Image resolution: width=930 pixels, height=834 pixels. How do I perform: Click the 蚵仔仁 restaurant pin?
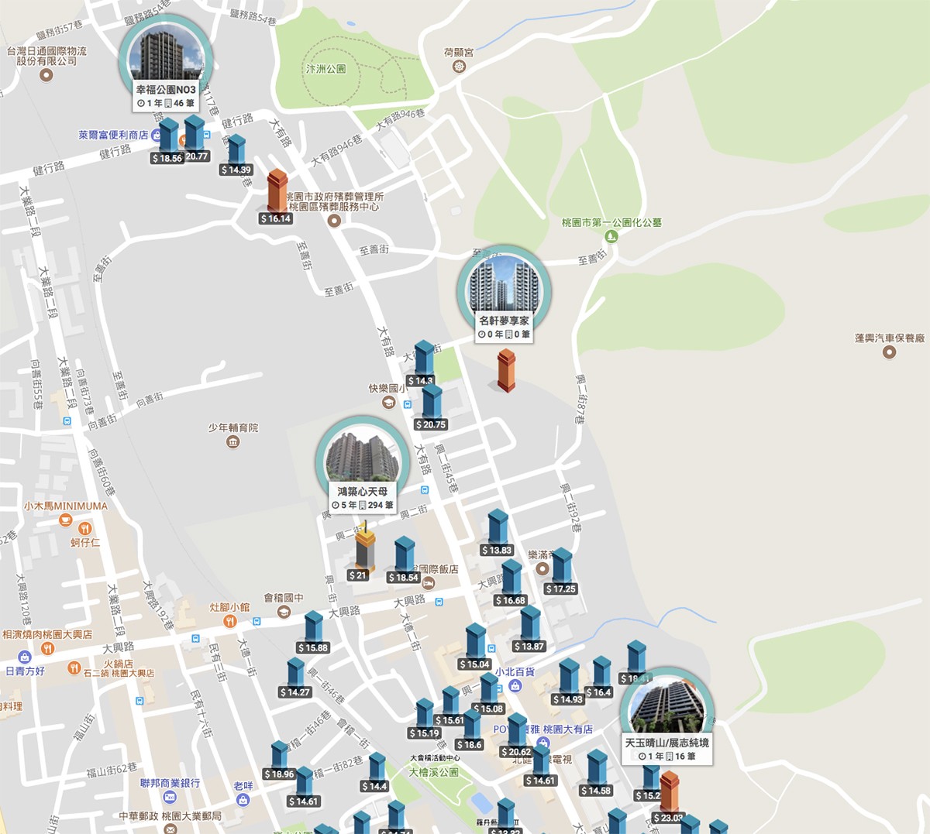pyautogui.click(x=85, y=529)
